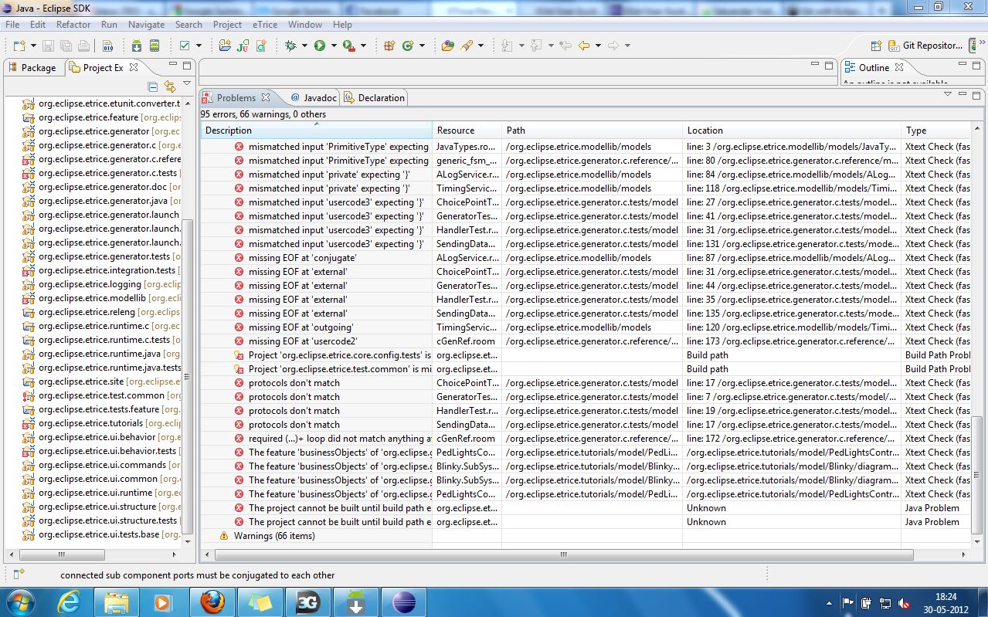Open the Refactor menu

click(x=73, y=25)
